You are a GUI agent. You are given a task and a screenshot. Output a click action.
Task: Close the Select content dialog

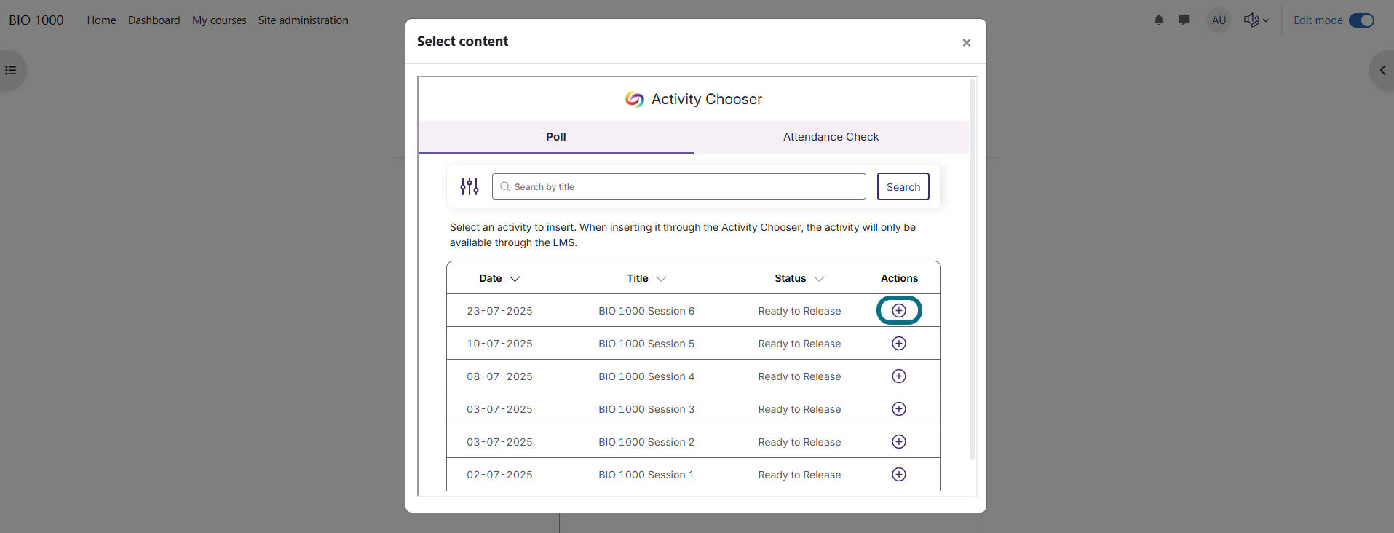tap(967, 42)
